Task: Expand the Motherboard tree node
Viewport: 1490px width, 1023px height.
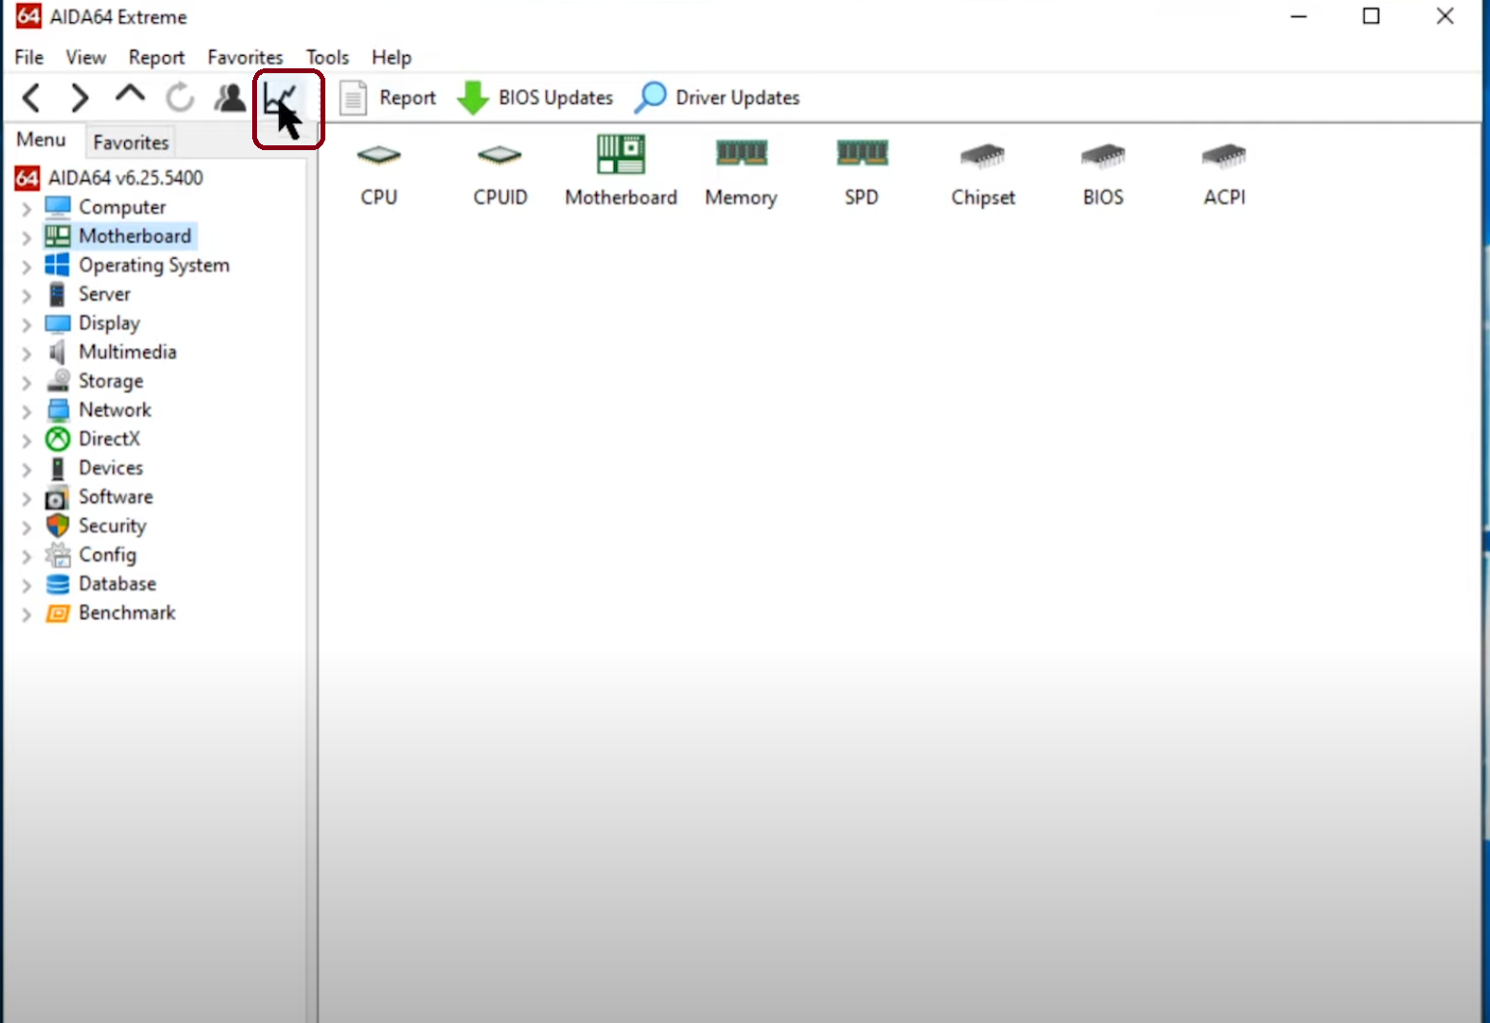Action: tap(26, 238)
